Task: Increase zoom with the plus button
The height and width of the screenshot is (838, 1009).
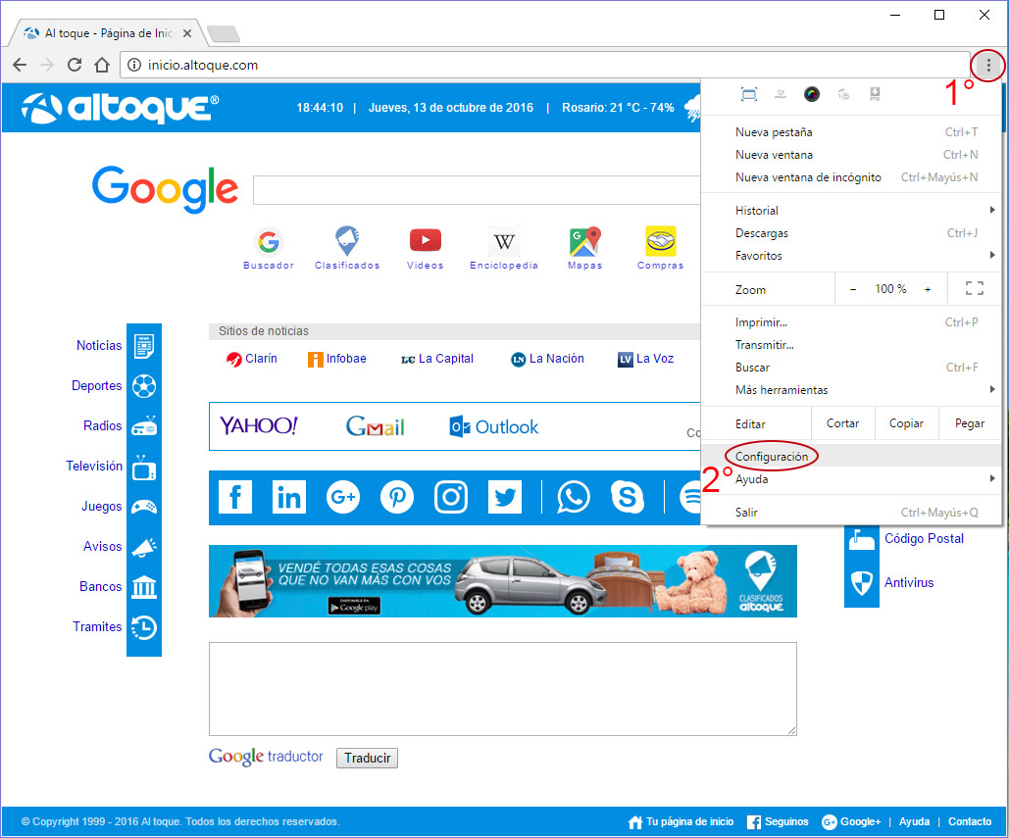Action: [928, 289]
